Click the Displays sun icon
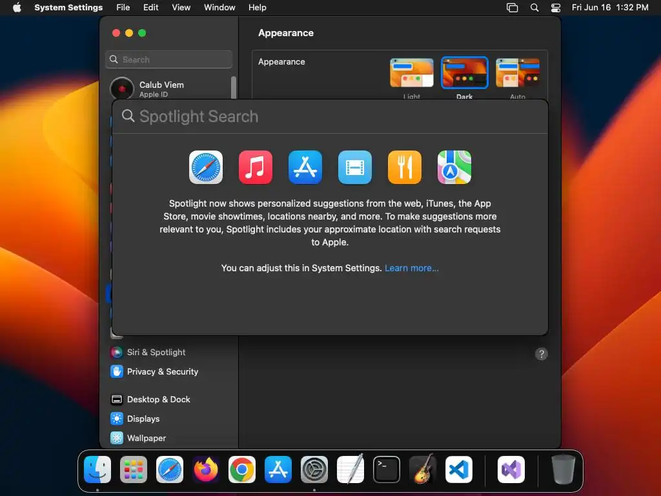The height and width of the screenshot is (496, 661). pyautogui.click(x=117, y=418)
